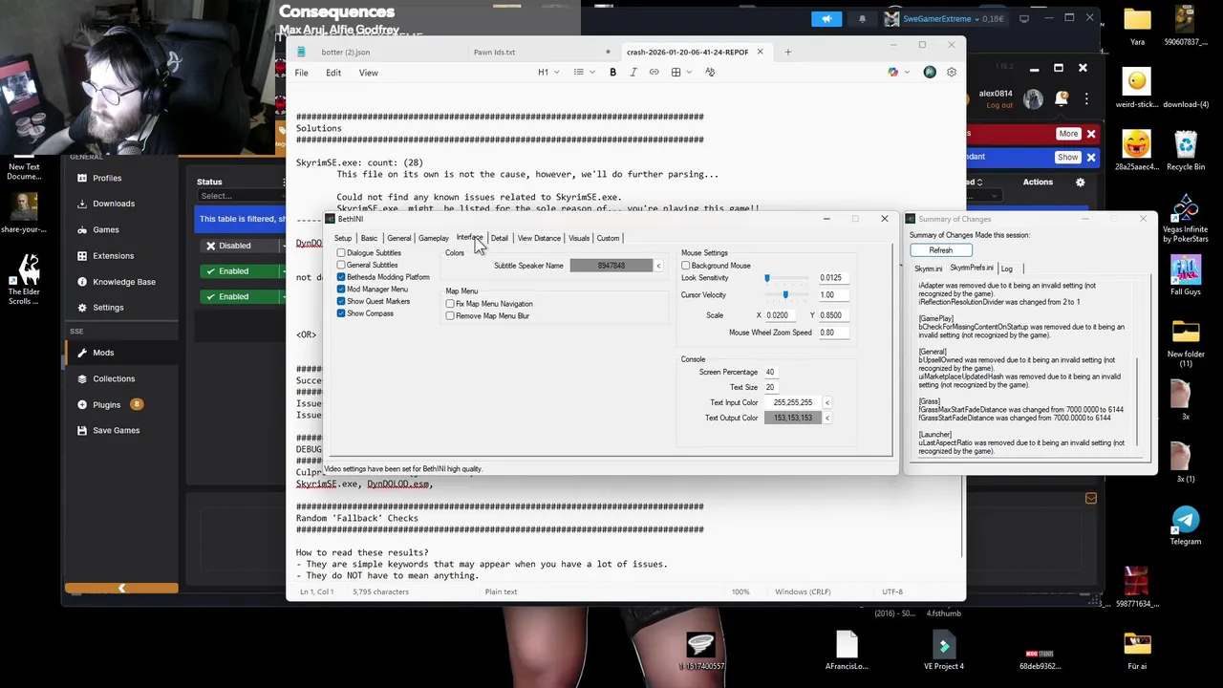Open the Copilot icon in Notepad
Image resolution: width=1223 pixels, height=688 pixels.
point(892,73)
